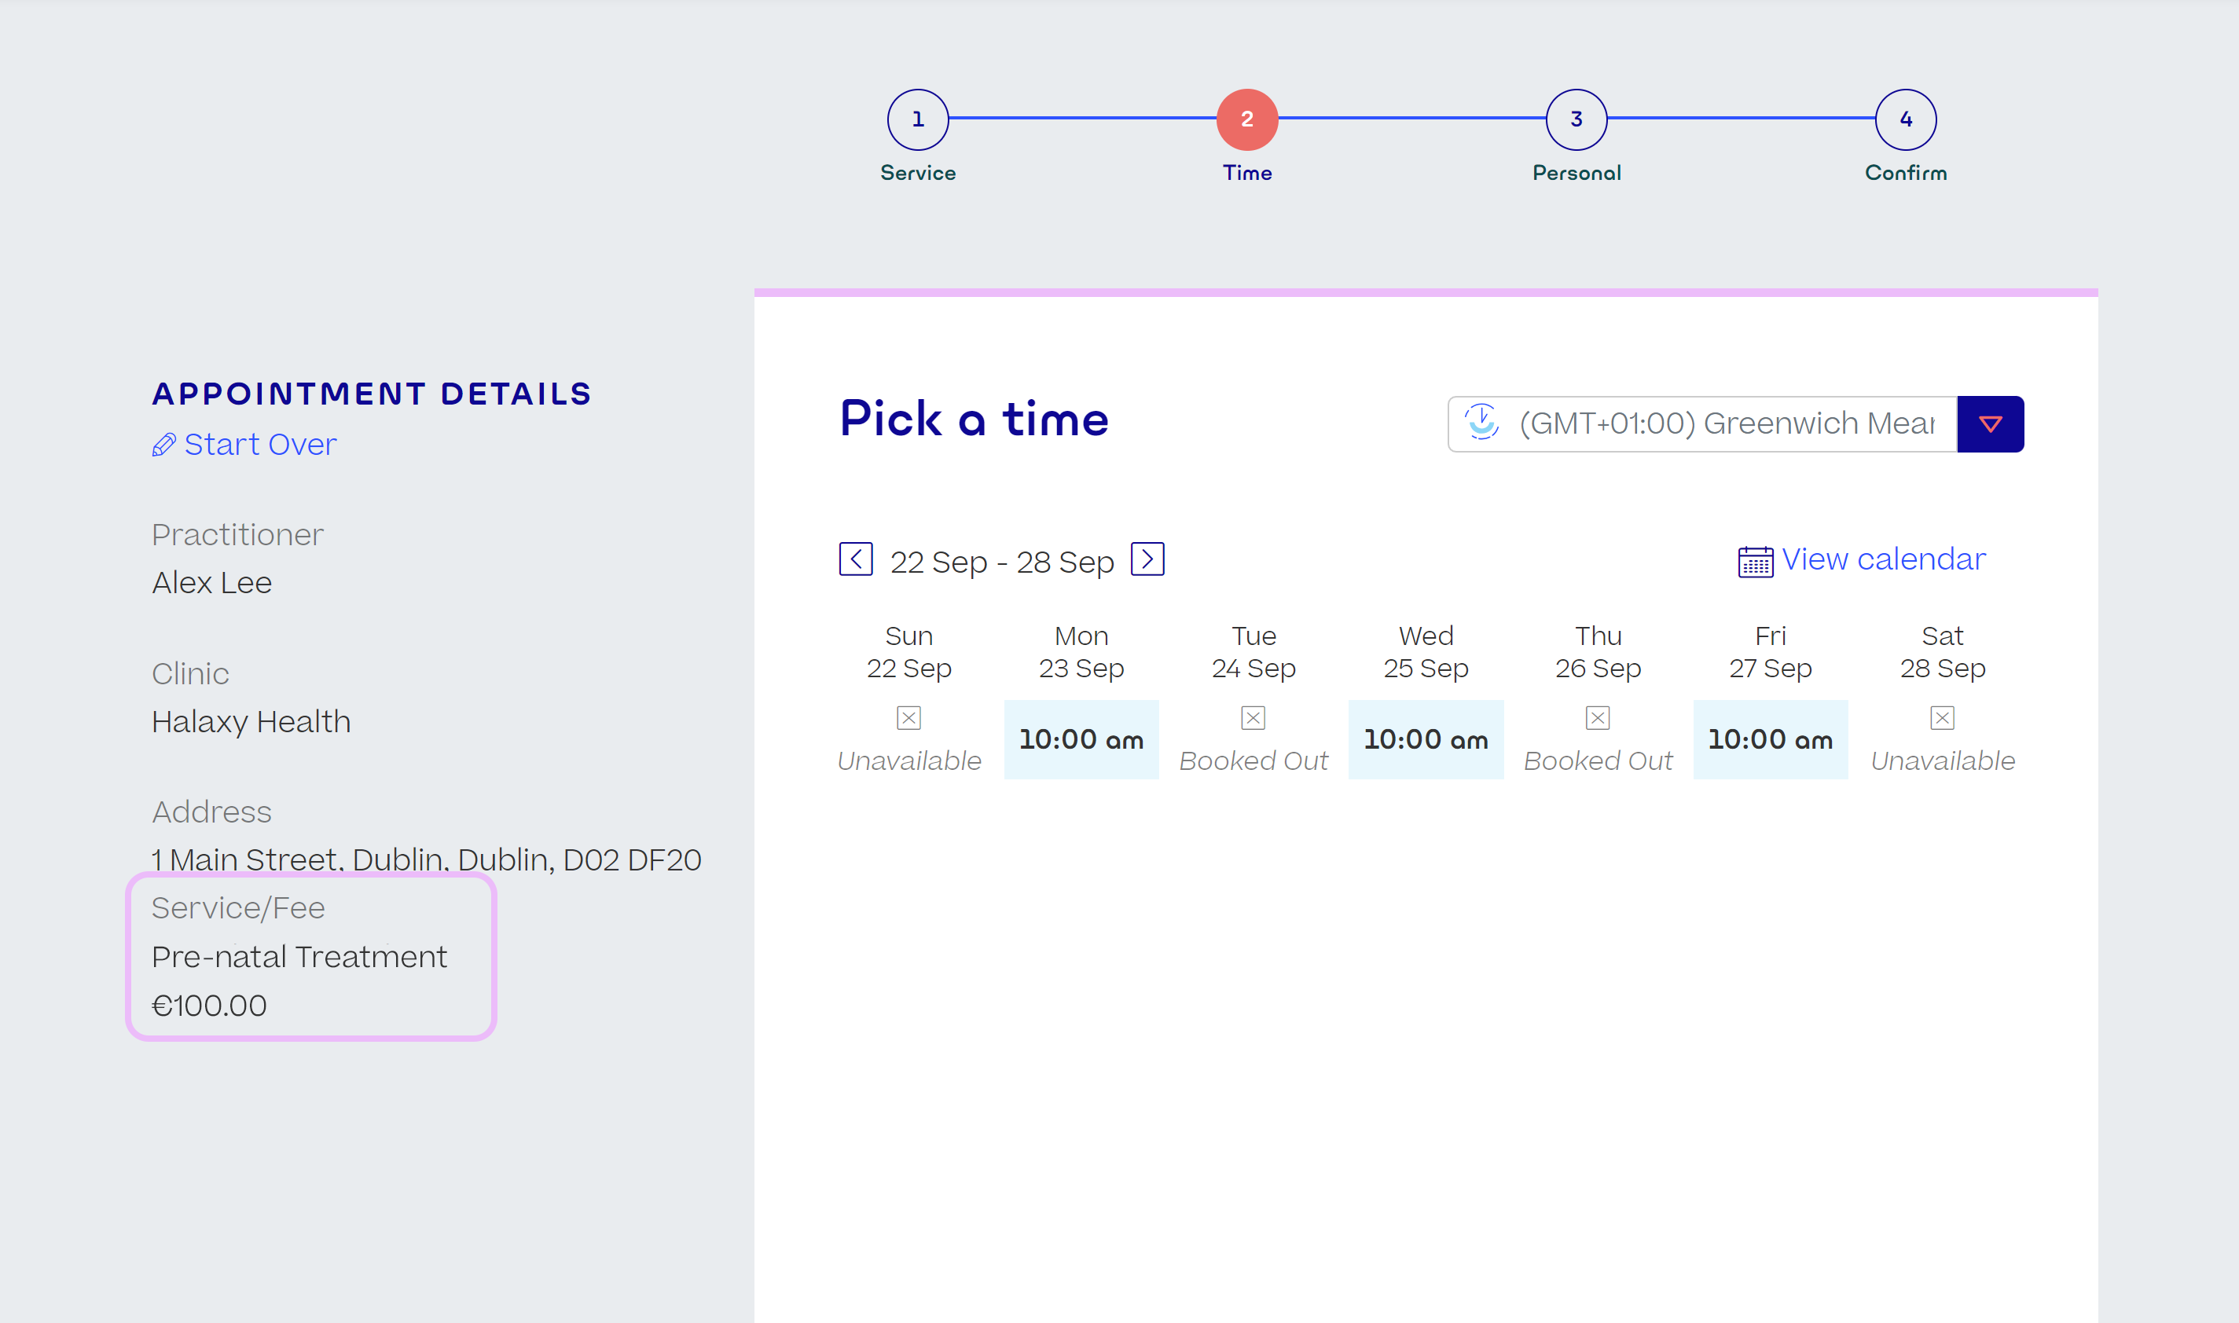Go to step 3 Personal
The height and width of the screenshot is (1323, 2239).
(x=1576, y=119)
